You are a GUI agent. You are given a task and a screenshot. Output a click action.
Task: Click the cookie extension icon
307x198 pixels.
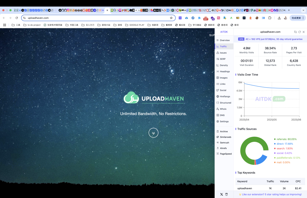257,18
